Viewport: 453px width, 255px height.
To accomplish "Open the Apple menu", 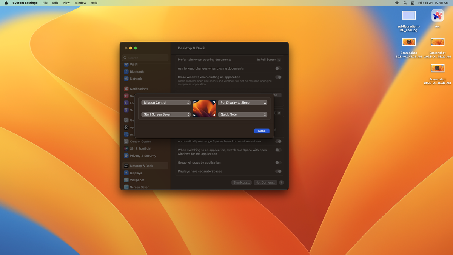I will [6, 3].
